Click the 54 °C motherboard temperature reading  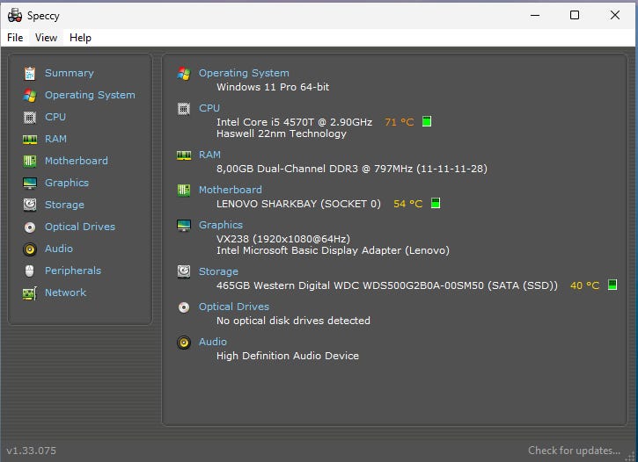pyautogui.click(x=407, y=204)
